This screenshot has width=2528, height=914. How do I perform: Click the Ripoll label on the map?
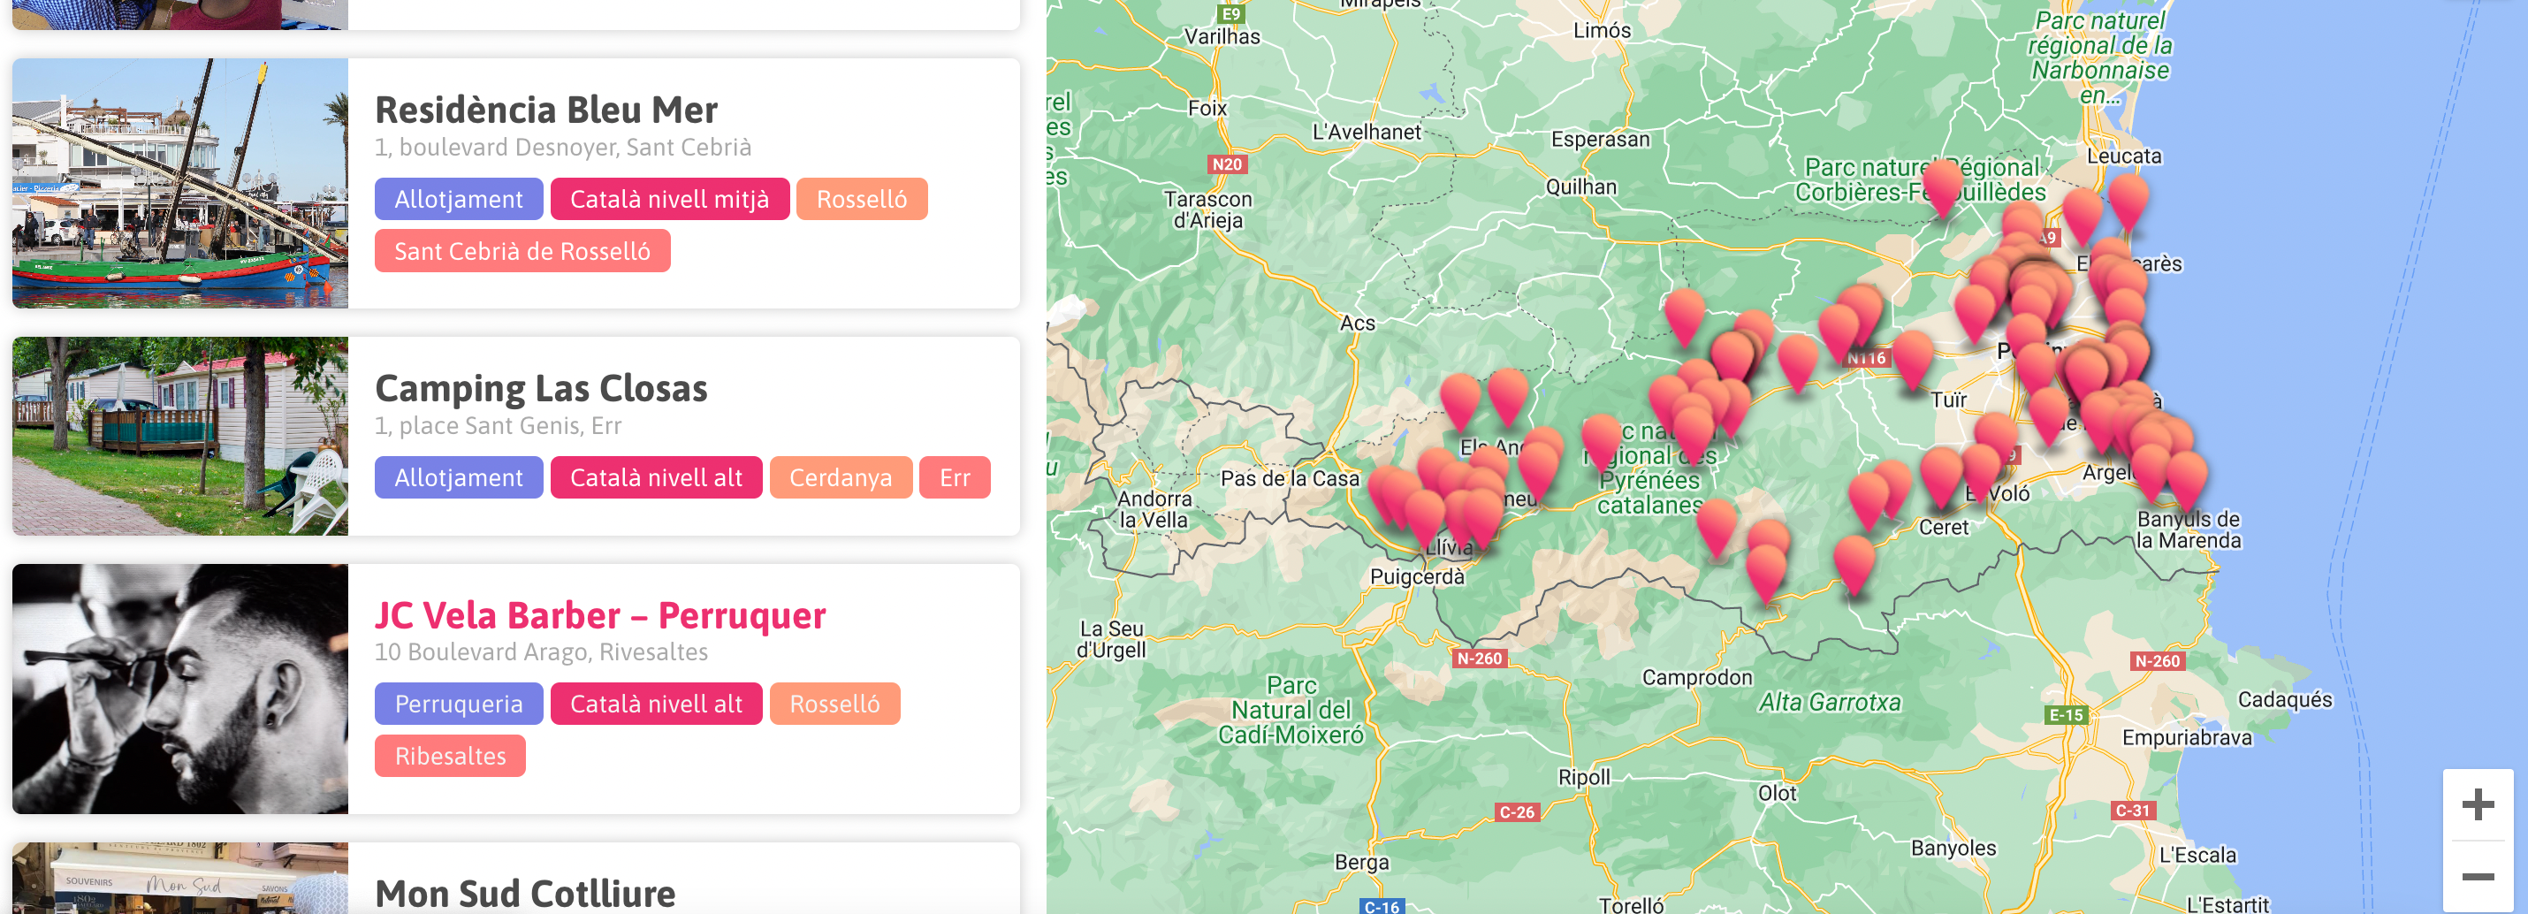coord(1584,778)
